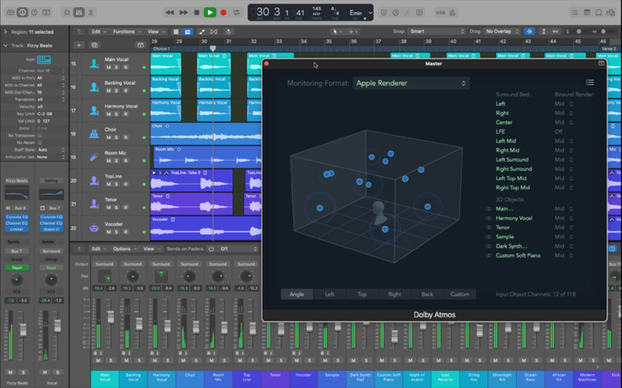The image size is (622, 388).
Task: Click the green Play button
Action: pyautogui.click(x=210, y=12)
